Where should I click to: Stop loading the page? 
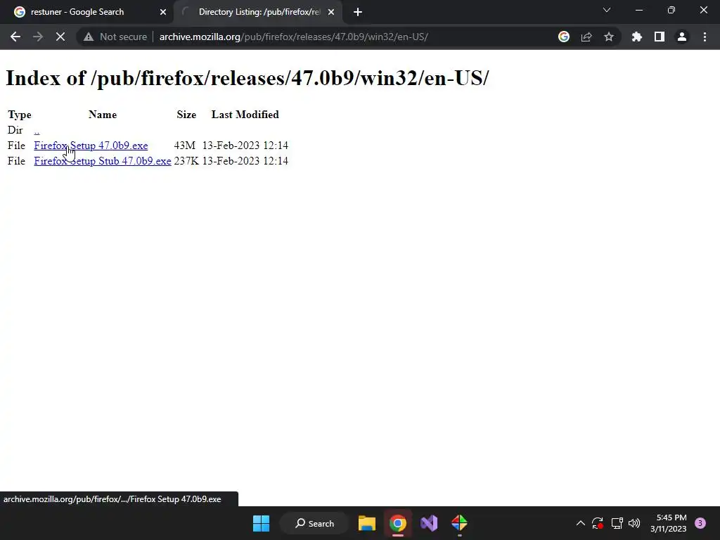point(60,37)
